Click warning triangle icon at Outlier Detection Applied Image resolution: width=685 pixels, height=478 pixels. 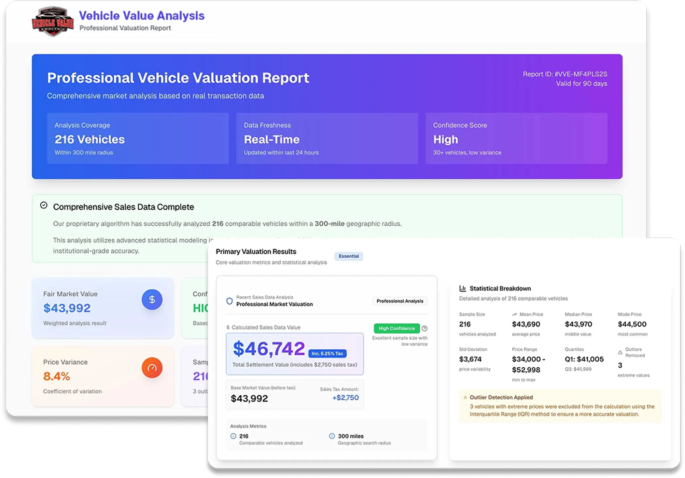coord(465,398)
